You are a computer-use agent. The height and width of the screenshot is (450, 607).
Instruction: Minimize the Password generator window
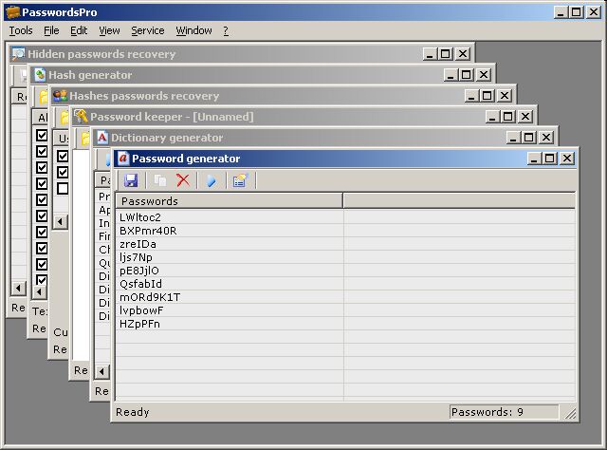click(x=534, y=159)
